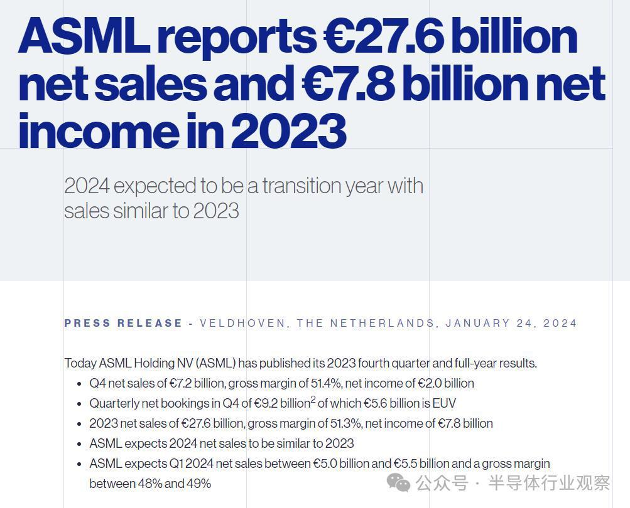Image resolution: width=630 pixels, height=508 pixels.
Task: Click the main headline about €27.6 billion net sales
Action: (312, 83)
